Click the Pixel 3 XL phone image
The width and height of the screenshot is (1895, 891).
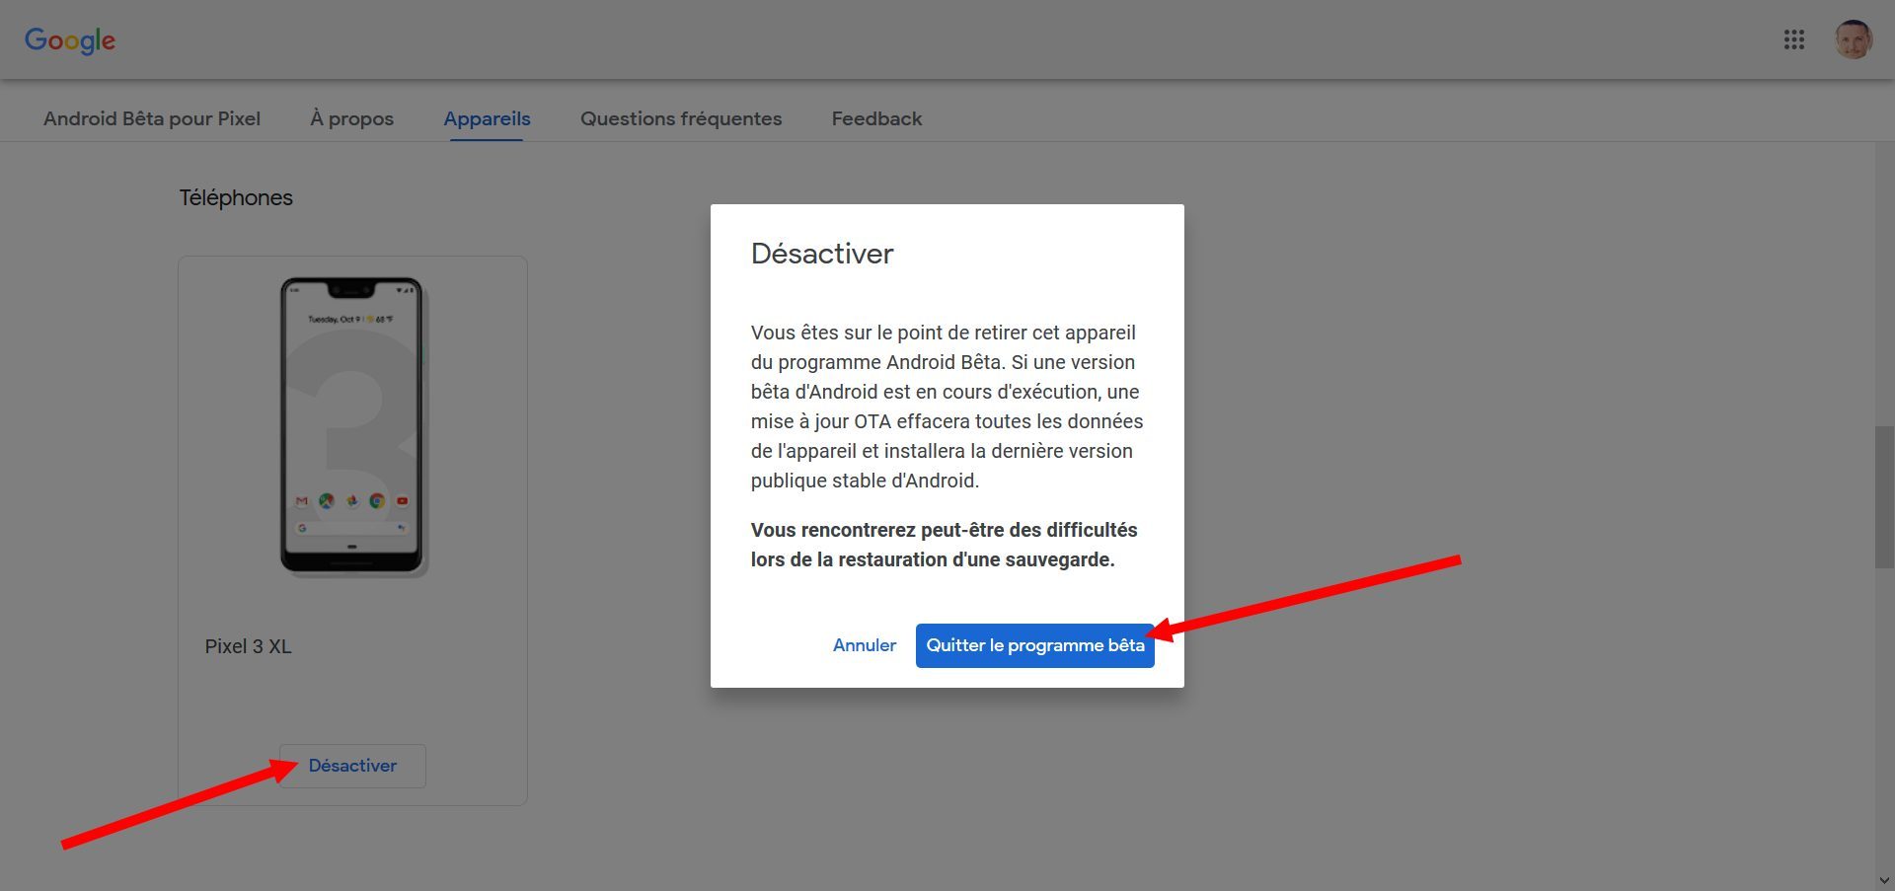(x=353, y=426)
